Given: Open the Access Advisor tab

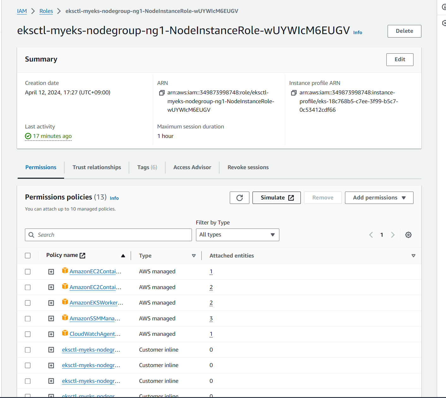Looking at the screenshot, I should pyautogui.click(x=192, y=167).
